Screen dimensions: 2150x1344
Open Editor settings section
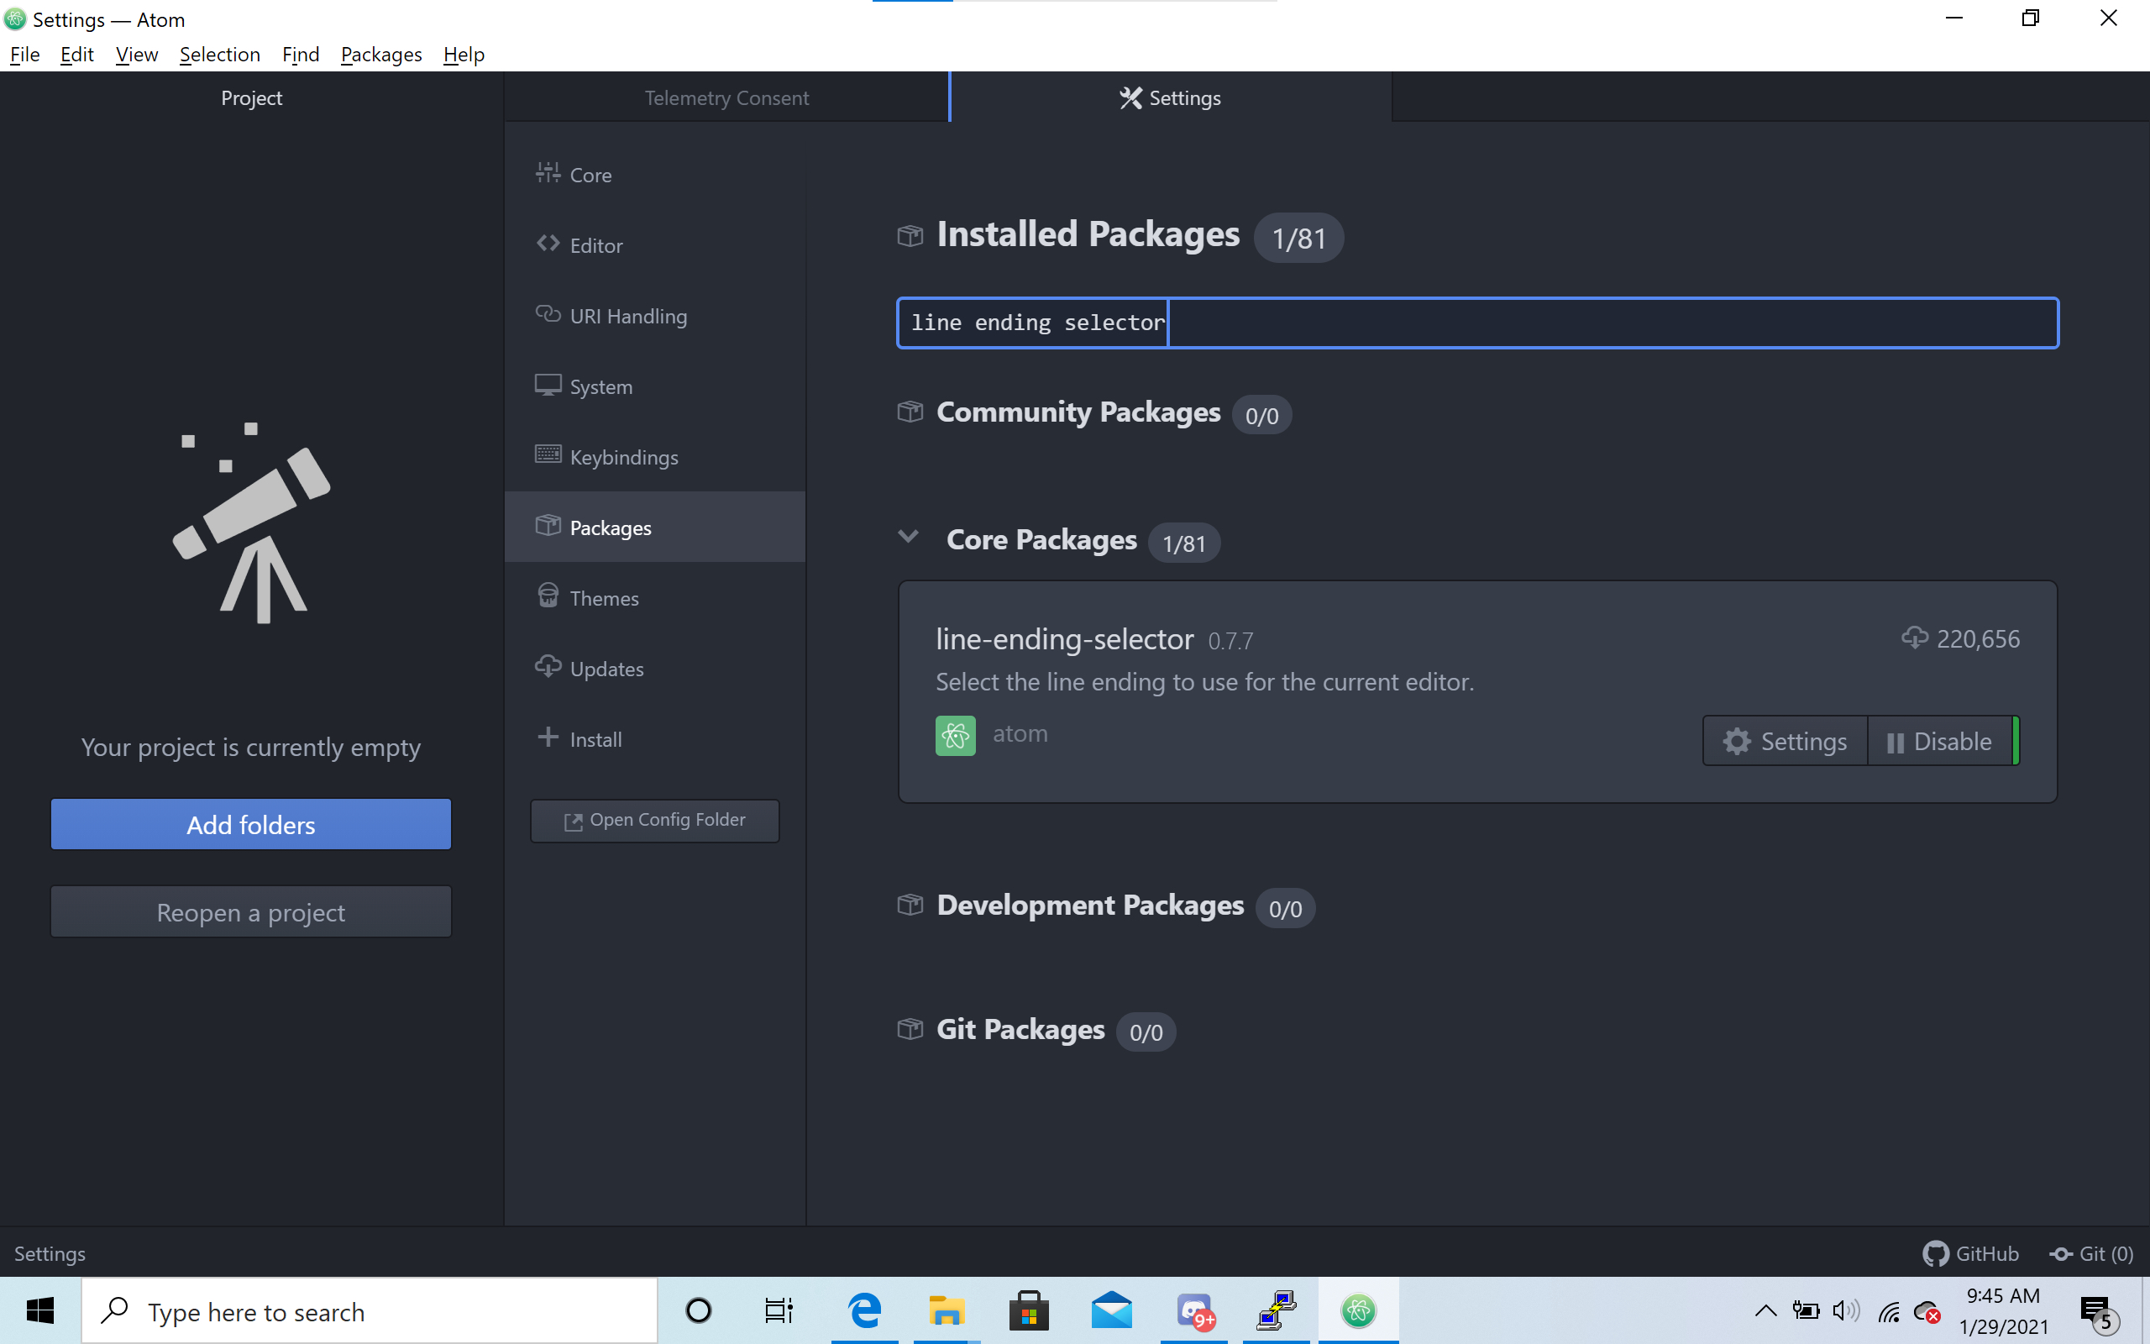click(655, 244)
